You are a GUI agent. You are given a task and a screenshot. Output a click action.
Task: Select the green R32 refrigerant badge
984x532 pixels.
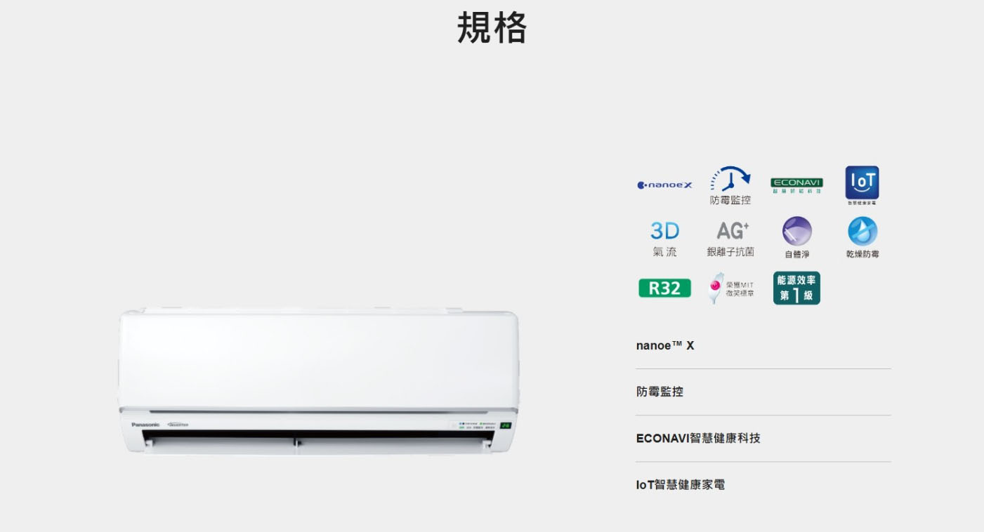664,288
